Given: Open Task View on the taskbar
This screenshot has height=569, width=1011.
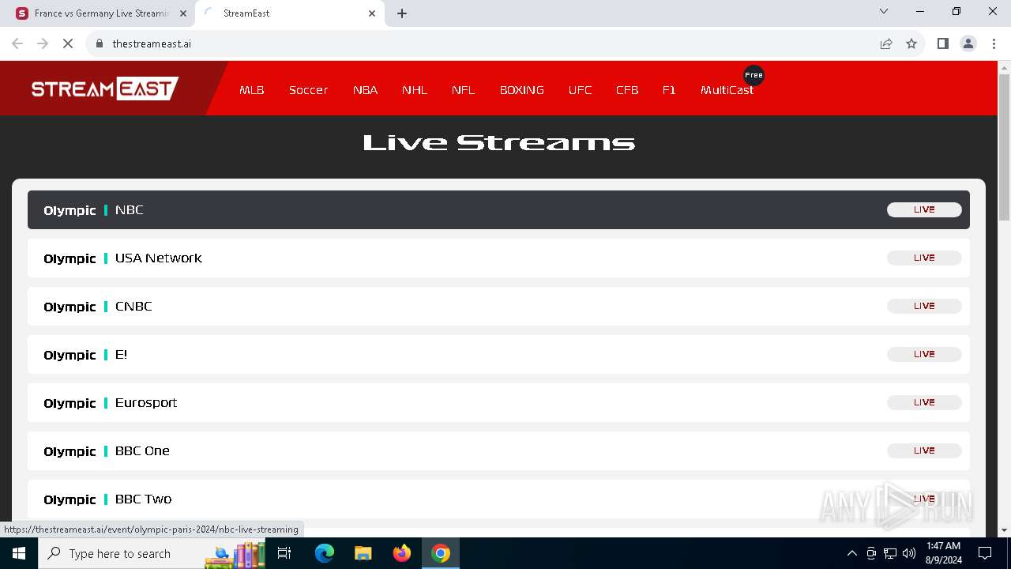Looking at the screenshot, I should 284,553.
